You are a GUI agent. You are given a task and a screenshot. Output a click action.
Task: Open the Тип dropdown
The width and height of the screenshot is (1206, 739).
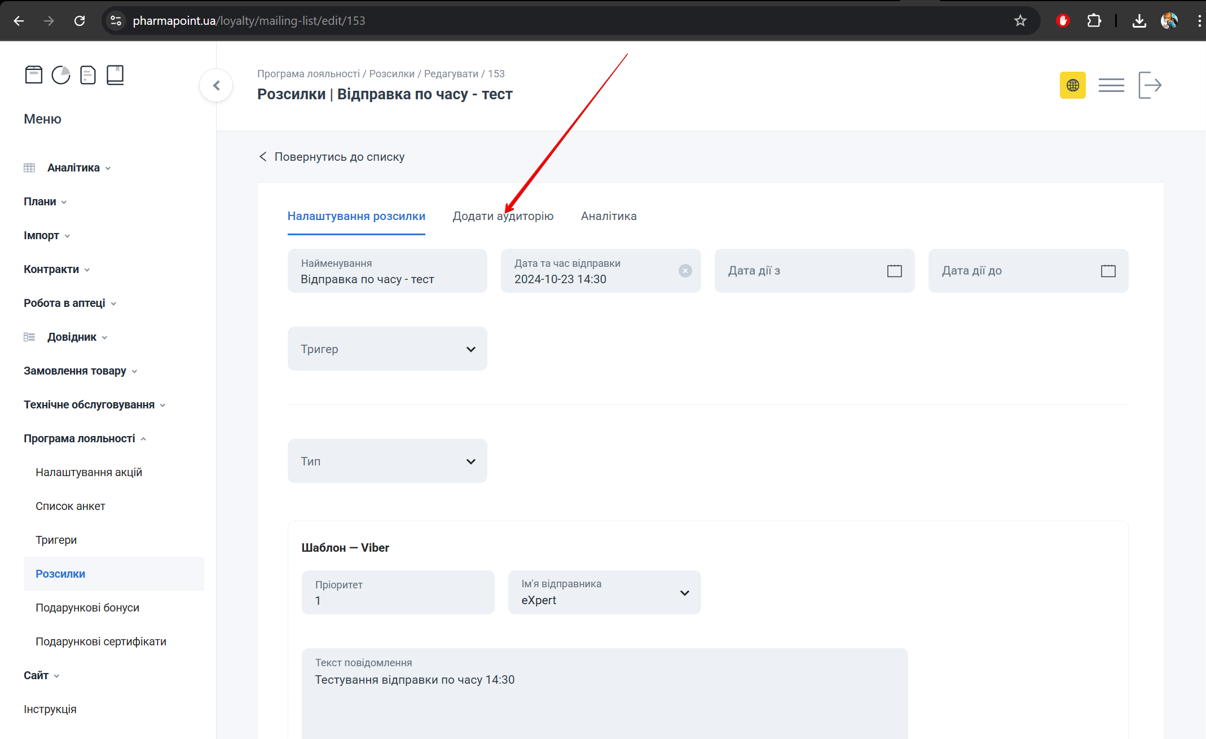pyautogui.click(x=387, y=461)
